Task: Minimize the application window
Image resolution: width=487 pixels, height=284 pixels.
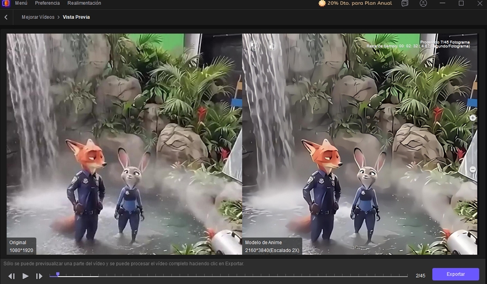Action: click(443, 3)
